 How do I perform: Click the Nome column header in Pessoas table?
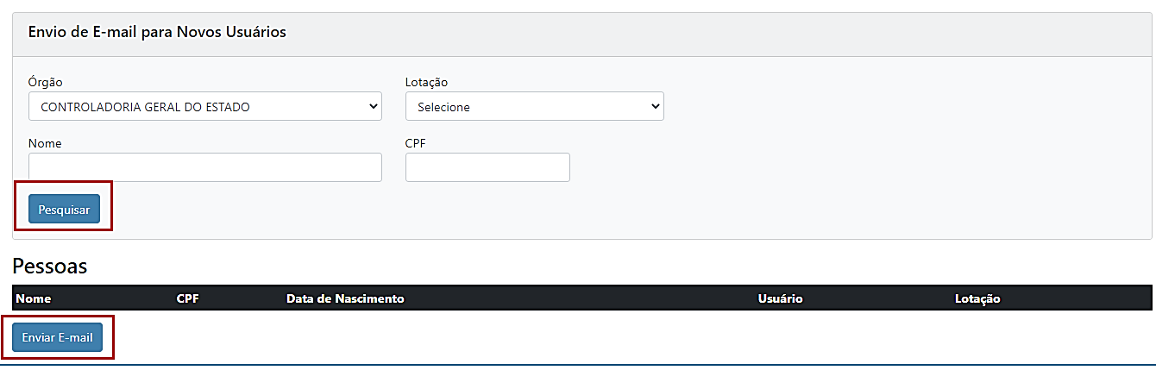click(x=34, y=298)
